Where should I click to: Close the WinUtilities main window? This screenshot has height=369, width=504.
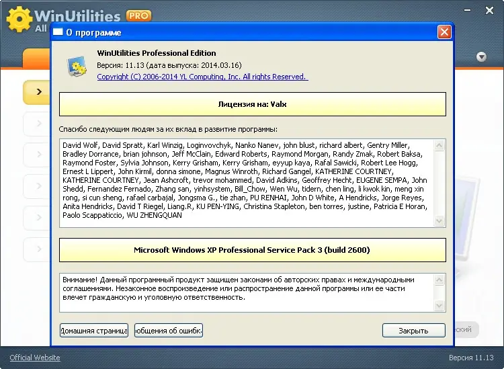489,10
